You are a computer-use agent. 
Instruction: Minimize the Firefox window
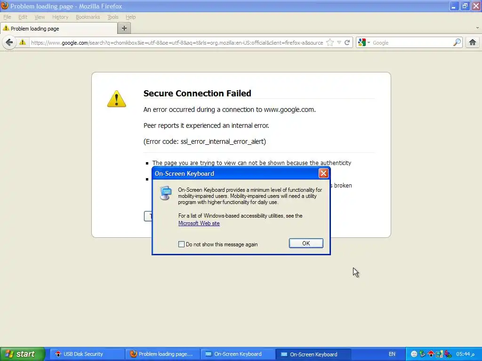(x=454, y=6)
